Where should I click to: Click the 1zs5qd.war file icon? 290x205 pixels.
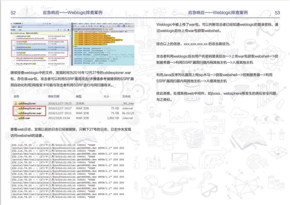click(x=14, y=53)
